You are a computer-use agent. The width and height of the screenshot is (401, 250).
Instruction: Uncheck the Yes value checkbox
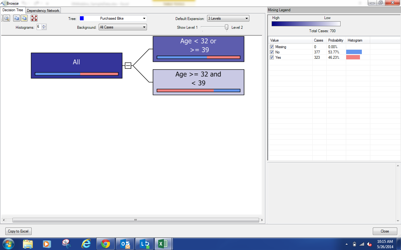[272, 57]
